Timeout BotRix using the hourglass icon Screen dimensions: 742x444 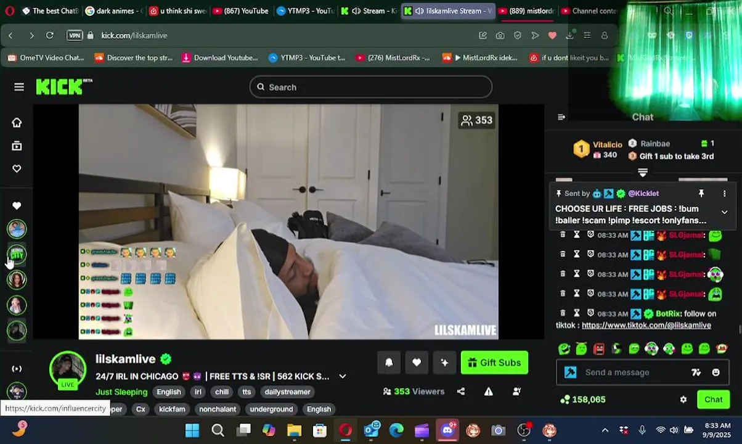click(576, 313)
